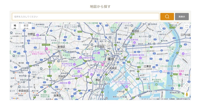201x104 pixels.
Task: Click the large 東京 label
Action: [111, 59]
